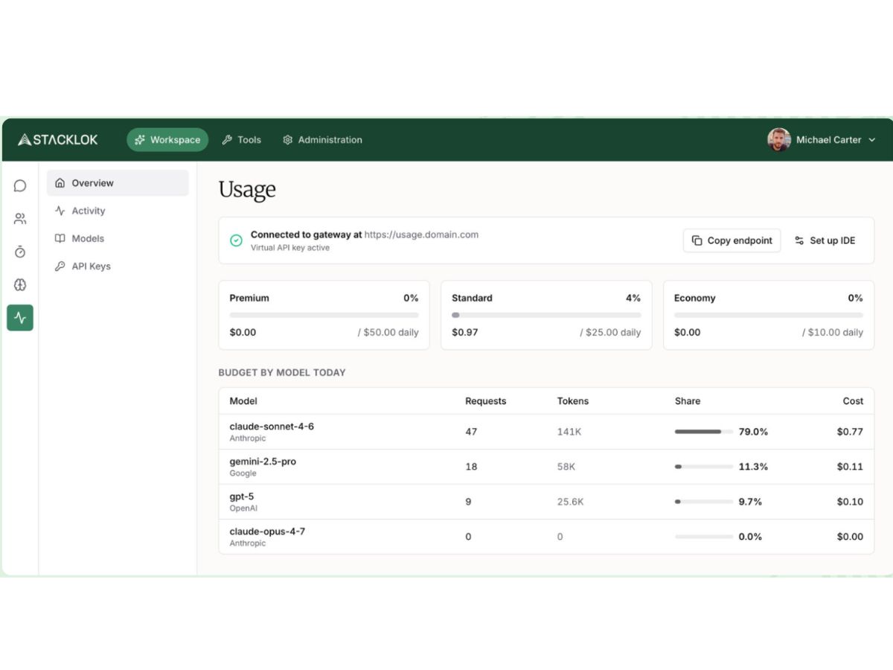Switch to the Workspace tab
The height and width of the screenshot is (670, 893).
point(167,139)
